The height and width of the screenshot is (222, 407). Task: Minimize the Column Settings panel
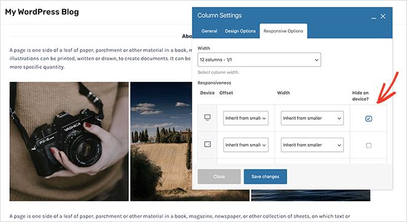[x=374, y=17]
